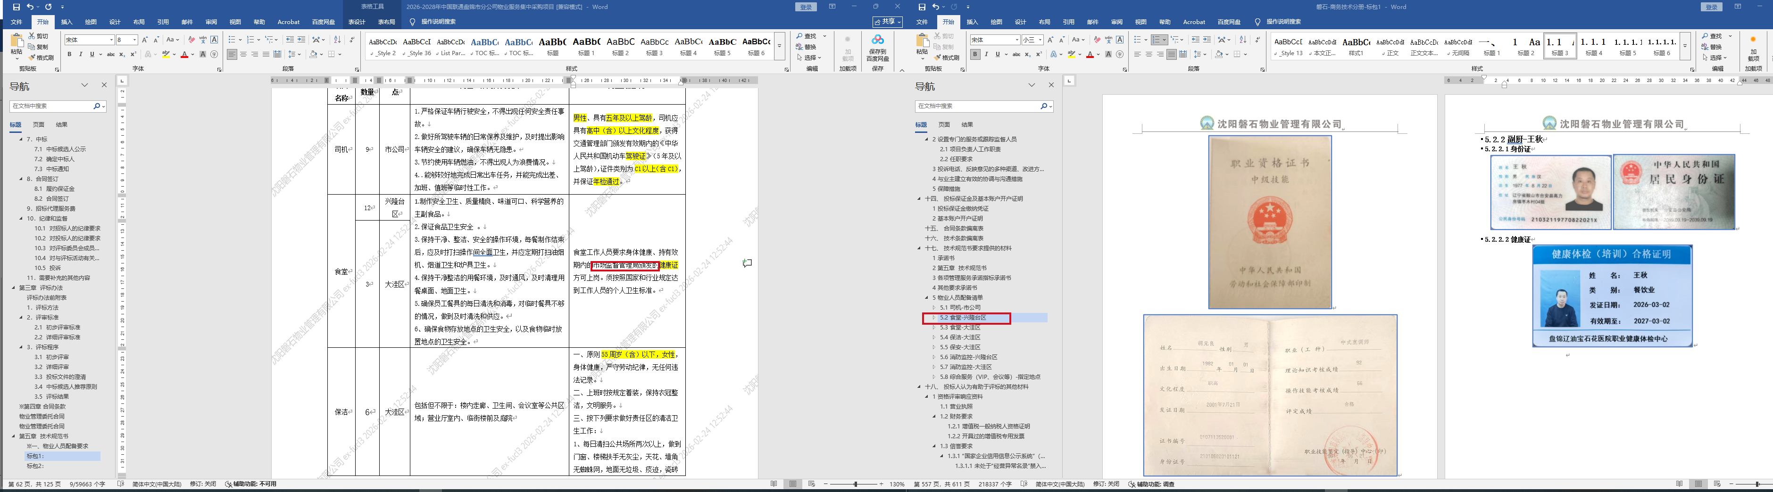Switch to 页面 tab in left navigation pane
1773x492 pixels.
39,124
